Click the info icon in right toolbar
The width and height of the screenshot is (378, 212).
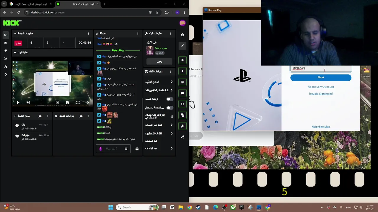pos(183,35)
